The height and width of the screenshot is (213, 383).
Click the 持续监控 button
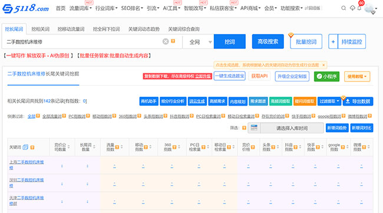click(352, 41)
